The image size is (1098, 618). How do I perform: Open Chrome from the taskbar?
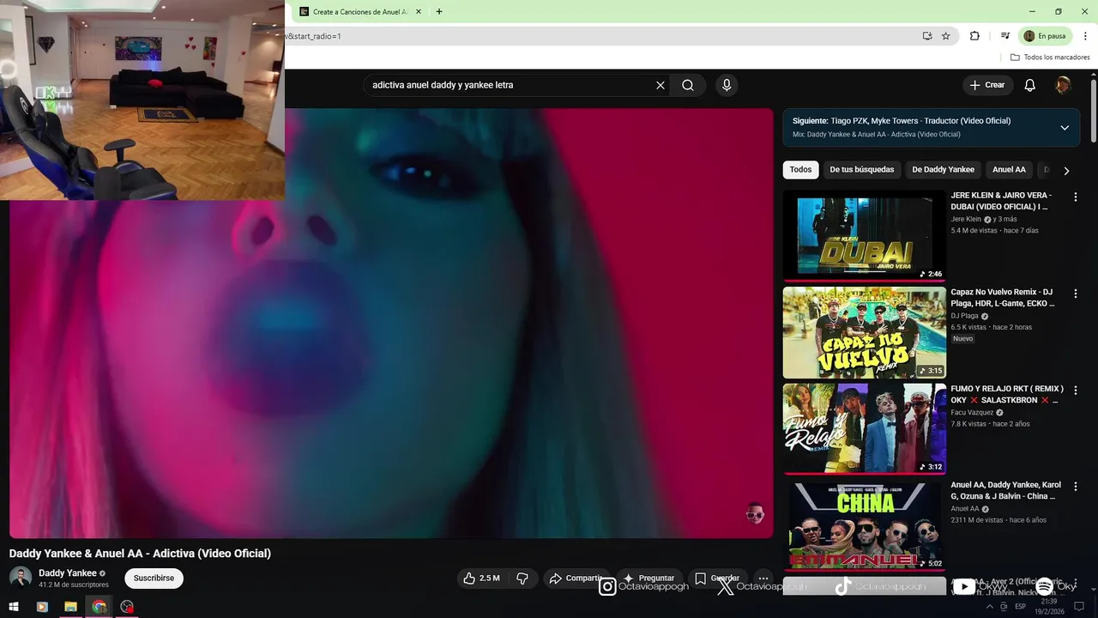(100, 607)
